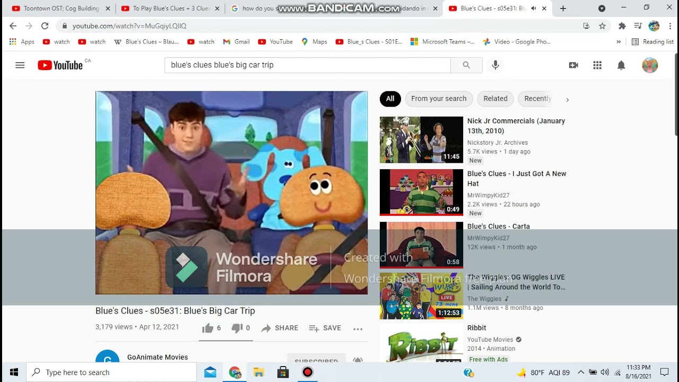
Task: Open the Create video camera icon
Action: click(573, 65)
